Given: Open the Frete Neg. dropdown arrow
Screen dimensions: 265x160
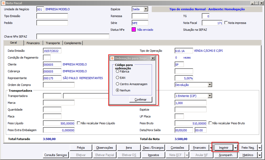Looking at the screenshot, I should pos(259,148).
